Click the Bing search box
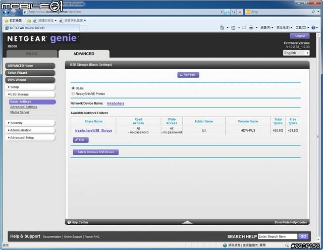Screen dimensions: 323x250 click(x=280, y=12)
